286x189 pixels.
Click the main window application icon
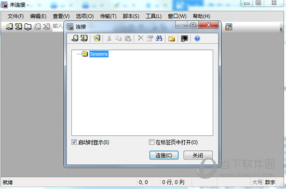coord(4,5)
